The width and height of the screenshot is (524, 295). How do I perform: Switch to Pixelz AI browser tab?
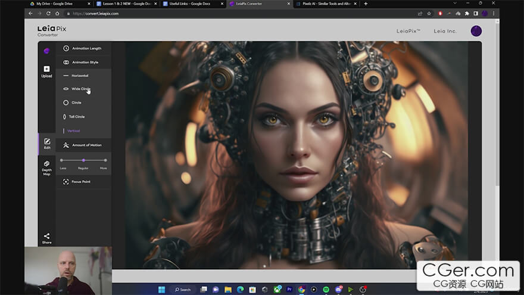pos(326,4)
